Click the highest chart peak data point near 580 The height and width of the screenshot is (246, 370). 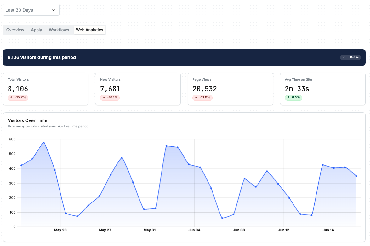[x=44, y=143]
